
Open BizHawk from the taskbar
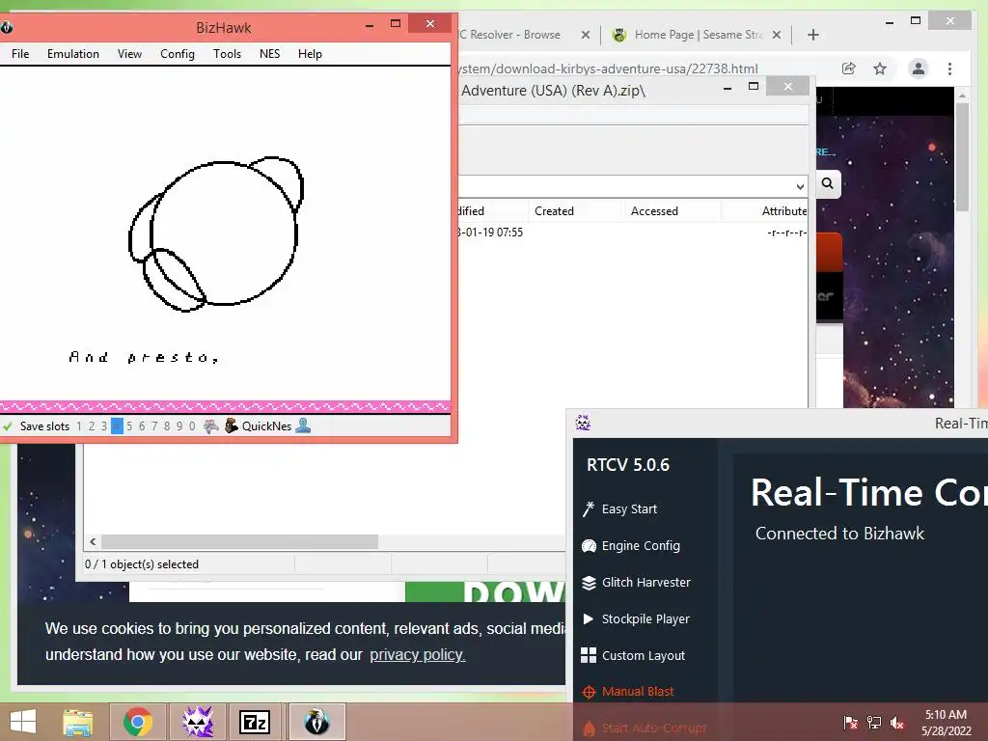[x=316, y=722]
